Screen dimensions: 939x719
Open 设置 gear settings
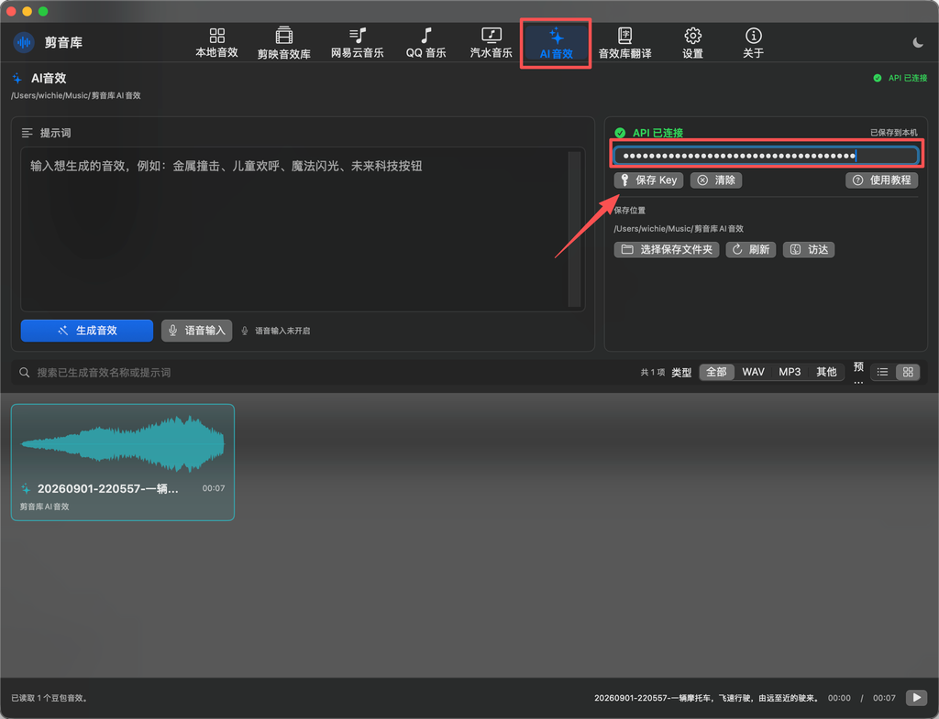[x=693, y=42]
